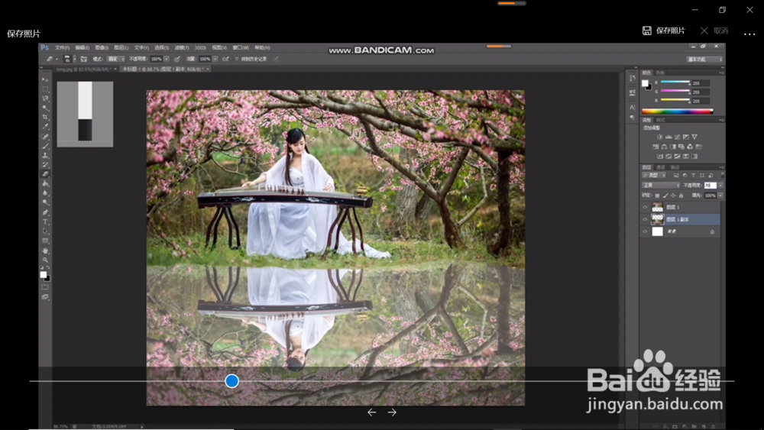Open the 基本功能 workspace dropdown
Viewport: 764px width, 430px height.
click(x=704, y=60)
